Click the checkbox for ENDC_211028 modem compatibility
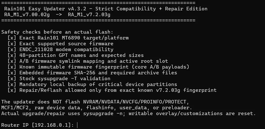Image resolution: width=265 pixels, height=129 pixels. (x=12, y=50)
